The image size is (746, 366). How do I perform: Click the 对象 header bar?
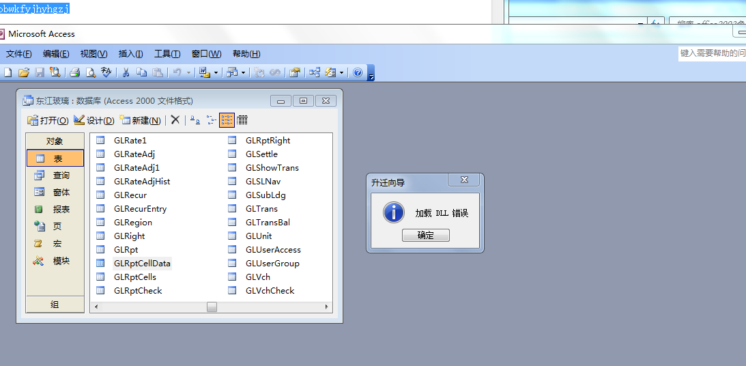55,141
